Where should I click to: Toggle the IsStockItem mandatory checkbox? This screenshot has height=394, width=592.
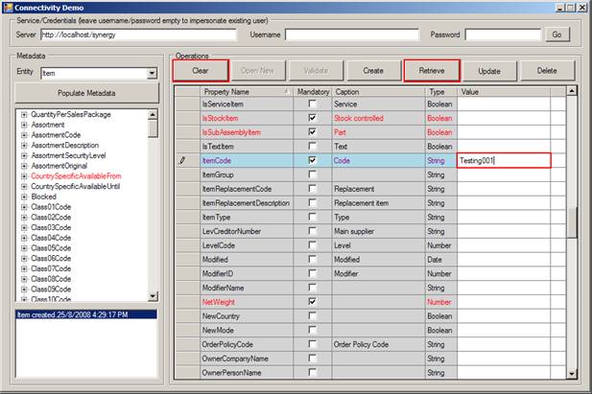coord(312,118)
